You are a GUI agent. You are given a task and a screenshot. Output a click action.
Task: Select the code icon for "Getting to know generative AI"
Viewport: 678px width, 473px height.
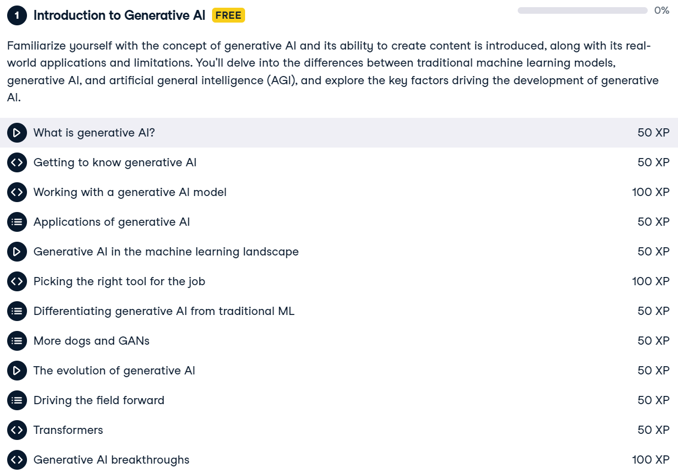[x=17, y=162]
